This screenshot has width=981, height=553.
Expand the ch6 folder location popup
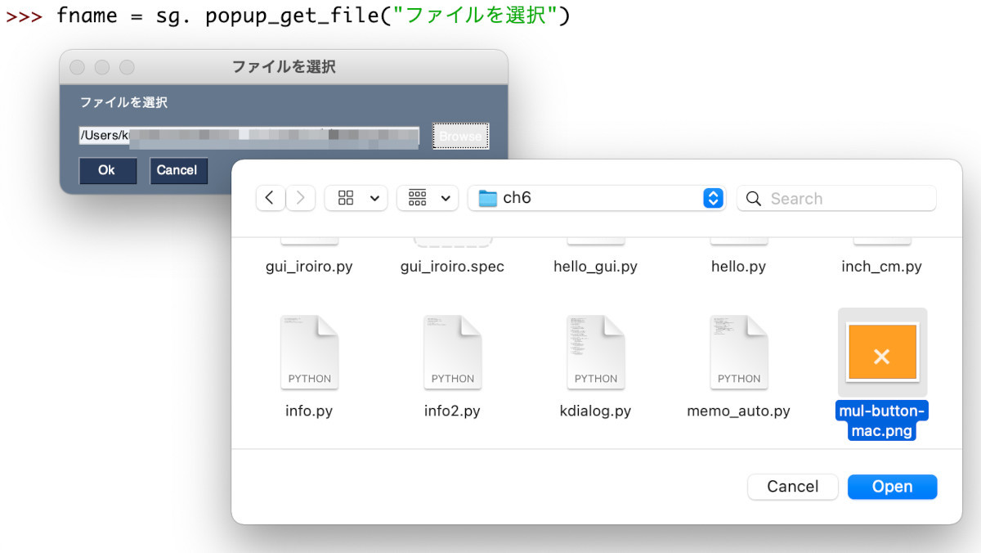713,198
